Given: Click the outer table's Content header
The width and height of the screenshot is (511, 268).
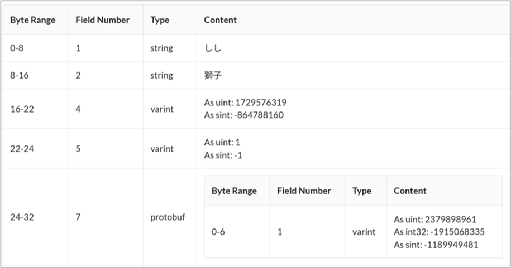Looking at the screenshot, I should pos(220,20).
